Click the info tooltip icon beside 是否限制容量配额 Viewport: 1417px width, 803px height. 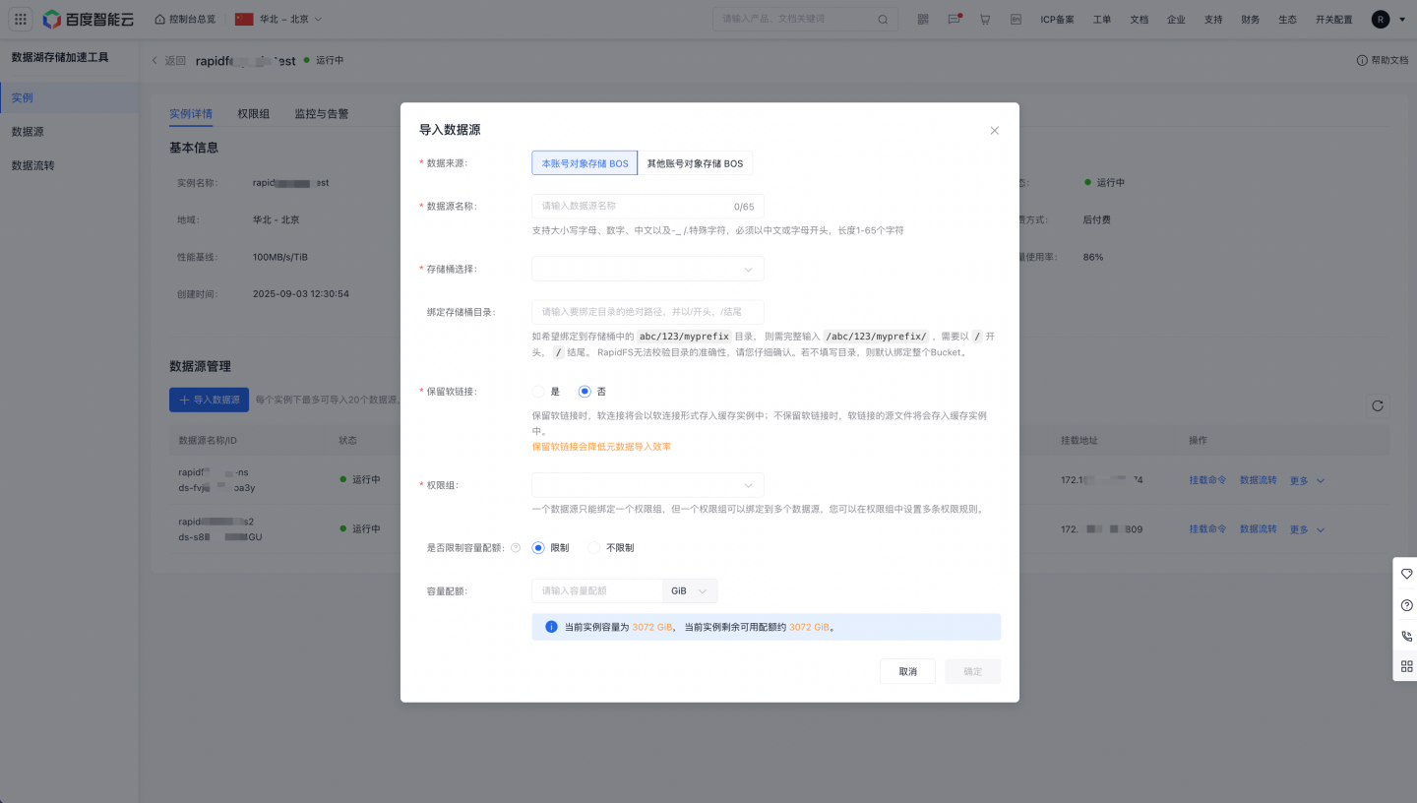click(516, 548)
